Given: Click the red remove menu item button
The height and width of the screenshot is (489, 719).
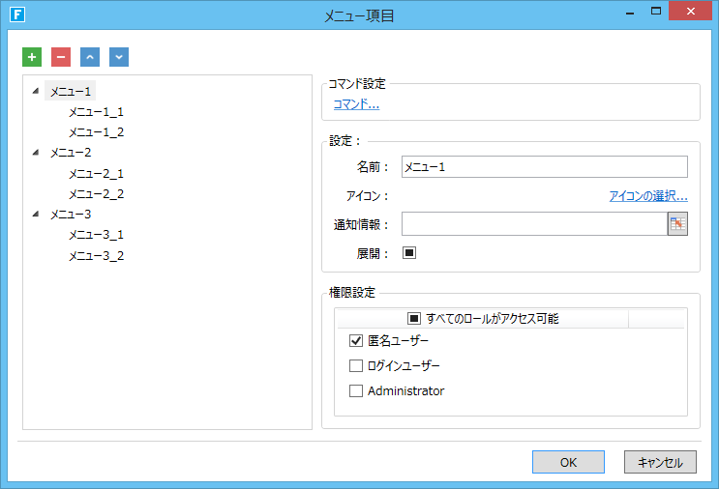Looking at the screenshot, I should (x=61, y=57).
